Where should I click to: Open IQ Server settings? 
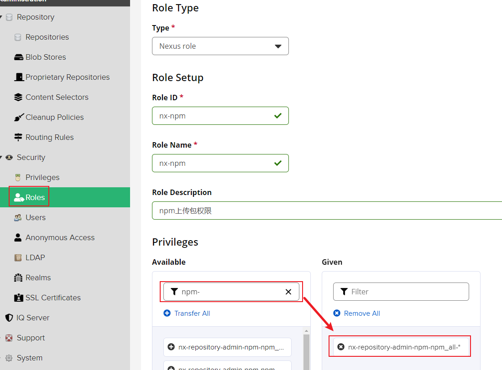tap(33, 318)
